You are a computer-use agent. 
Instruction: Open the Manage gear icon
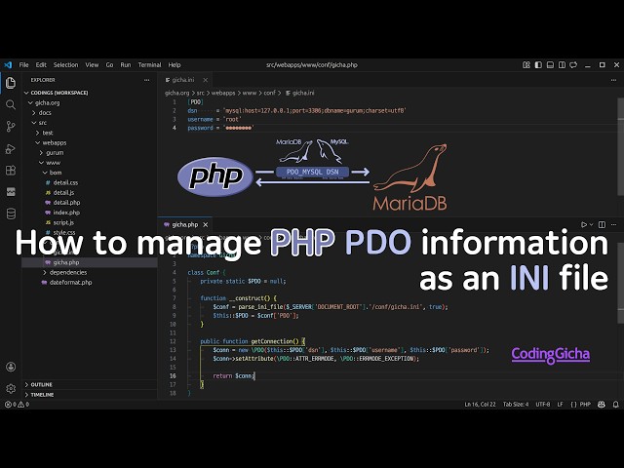click(x=11, y=388)
